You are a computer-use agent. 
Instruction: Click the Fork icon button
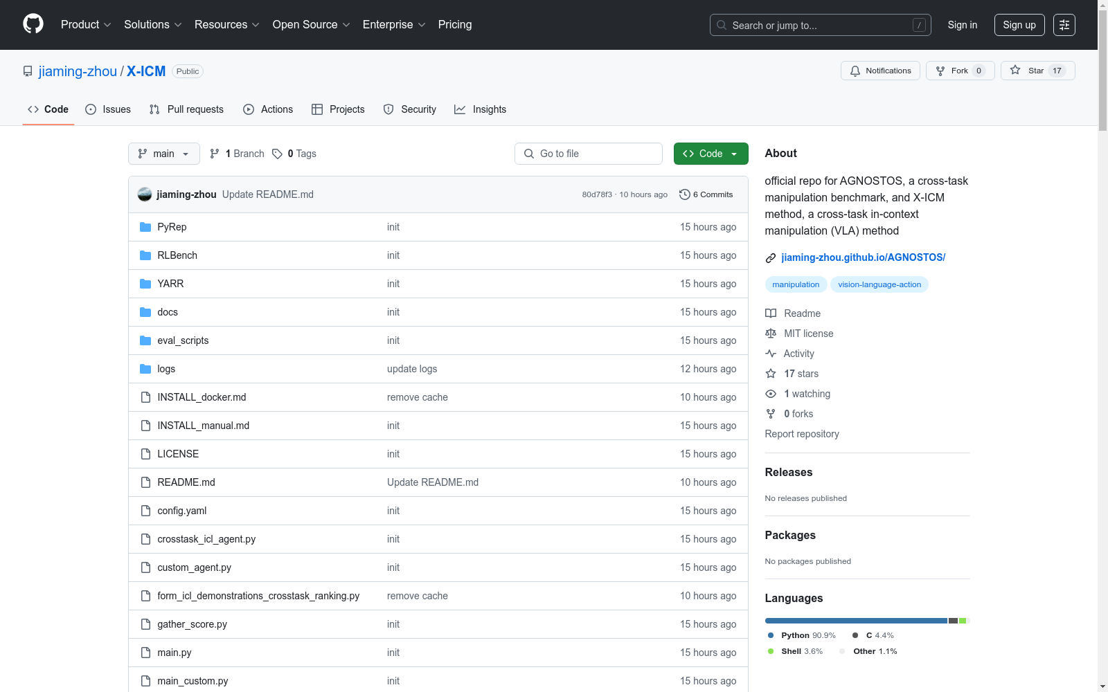tap(940, 71)
